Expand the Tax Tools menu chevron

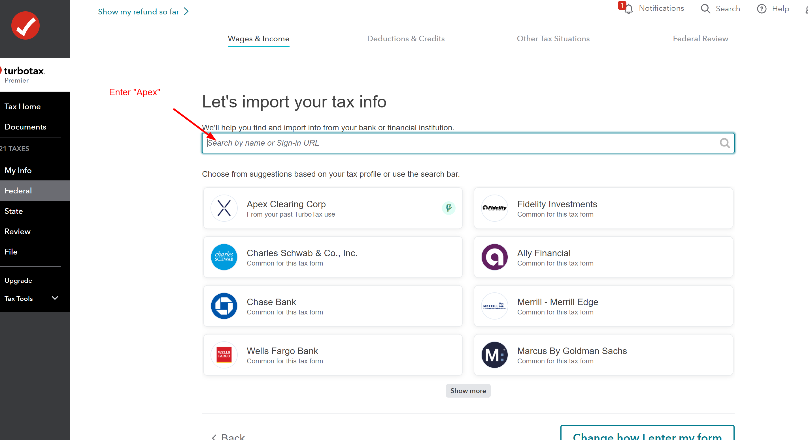(x=55, y=298)
